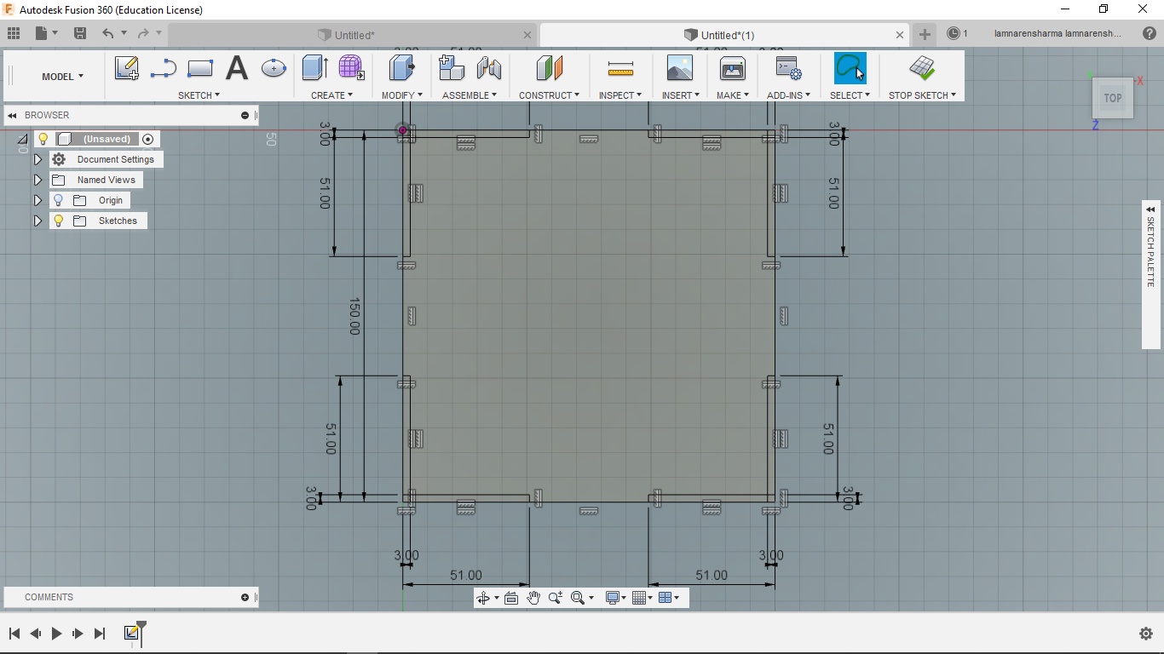Expand the Origin folder node
Screen dimensions: 1164x654
point(37,200)
